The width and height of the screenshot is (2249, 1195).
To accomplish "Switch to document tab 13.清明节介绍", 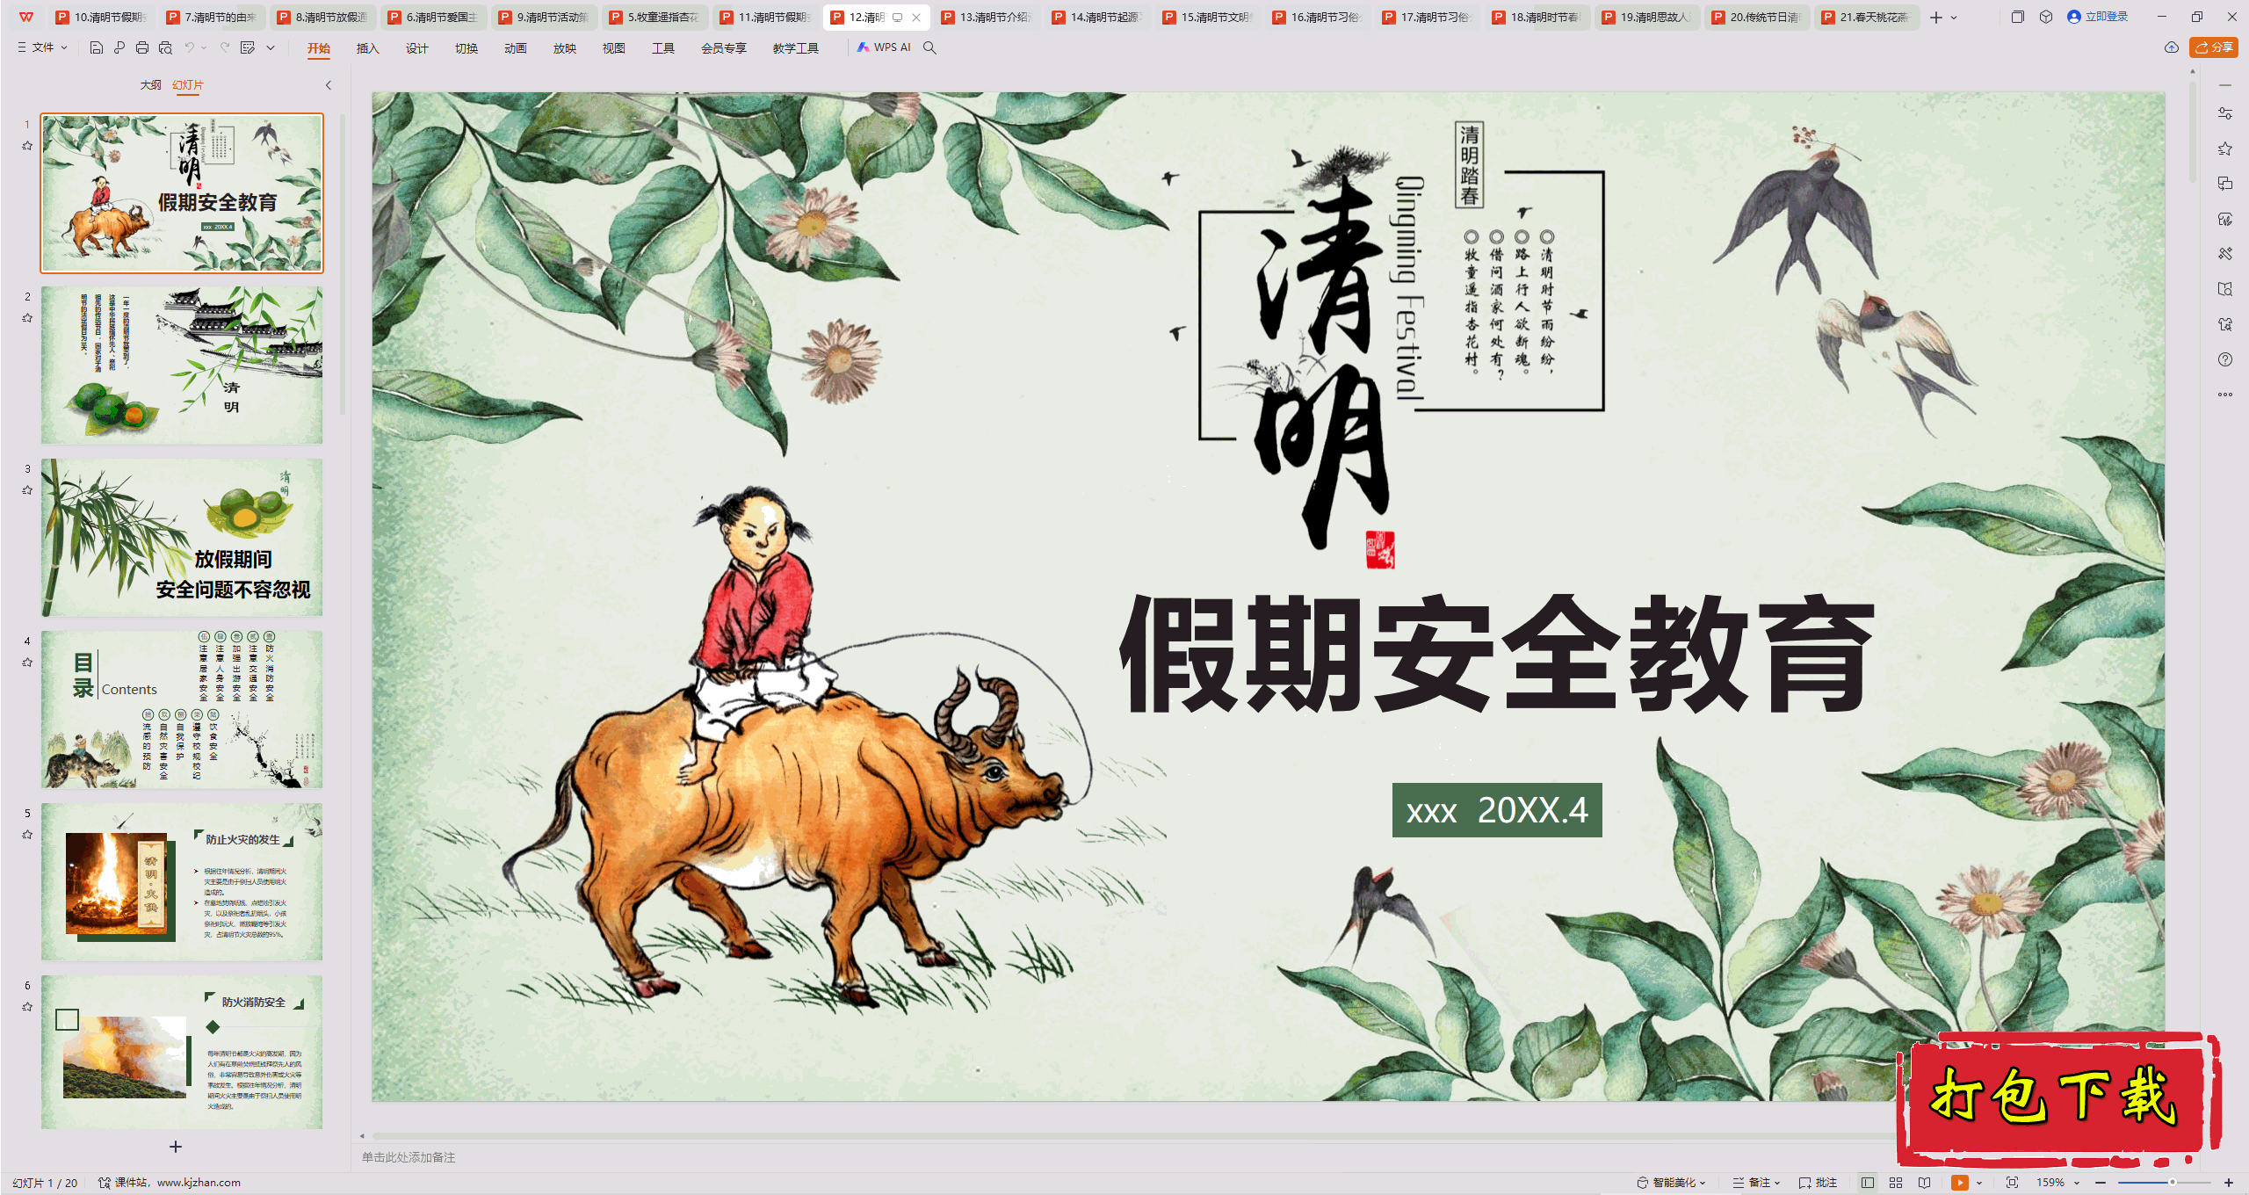I will 987,17.
